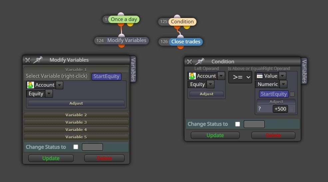
Task: Click StartEquity variable in Condition right operand
Action: click(274, 94)
